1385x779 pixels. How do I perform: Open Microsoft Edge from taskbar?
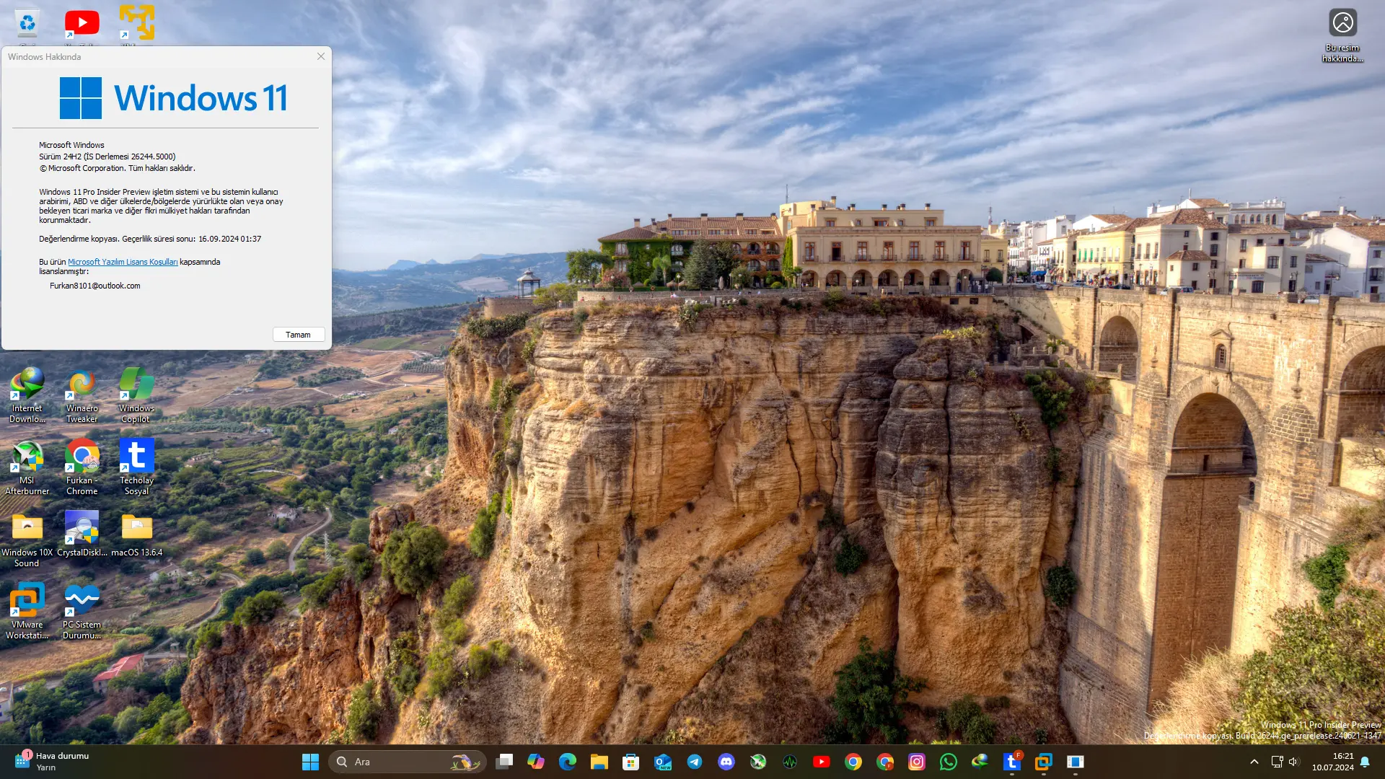(568, 762)
